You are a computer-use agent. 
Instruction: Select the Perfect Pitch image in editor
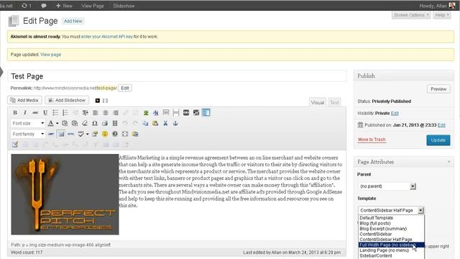click(x=65, y=194)
